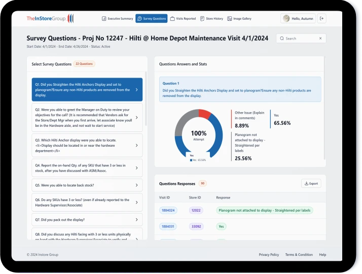Click the Planogram not attached response tag

264,210
